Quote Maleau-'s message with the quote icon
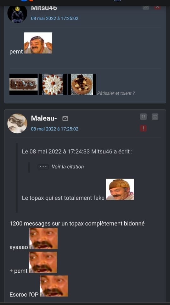 pos(143,117)
